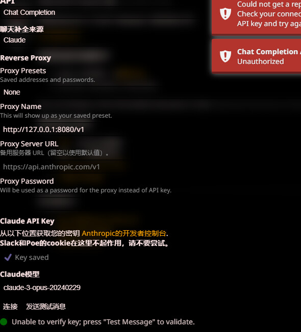This screenshot has height=332, width=301.
Task: Click the Key saved checkmark icon
Action: click(x=8, y=257)
